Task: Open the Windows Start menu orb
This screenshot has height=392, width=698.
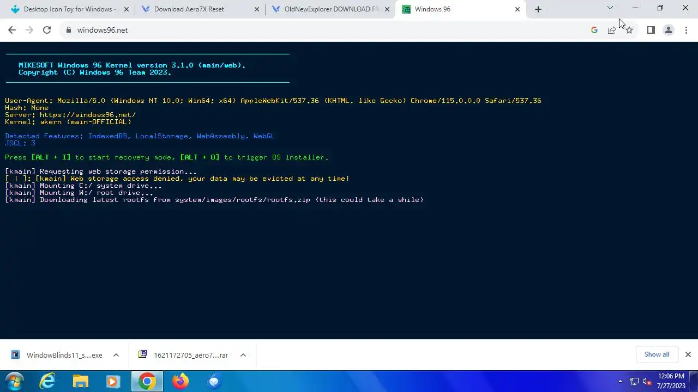Action: click(14, 381)
